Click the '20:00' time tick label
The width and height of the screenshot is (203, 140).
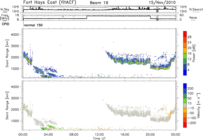(150, 135)
